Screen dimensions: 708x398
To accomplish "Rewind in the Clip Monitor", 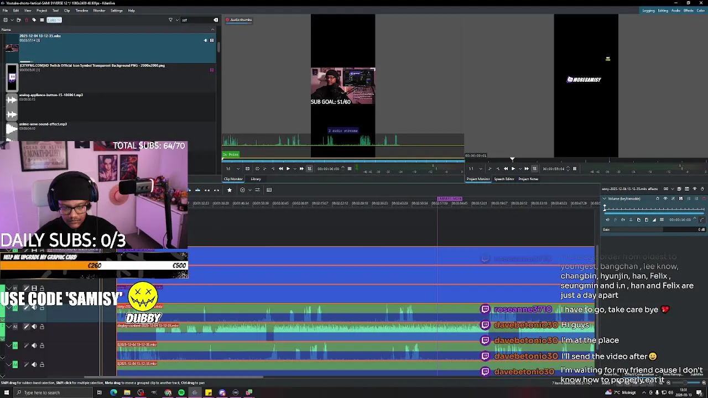I will pyautogui.click(x=280, y=169).
